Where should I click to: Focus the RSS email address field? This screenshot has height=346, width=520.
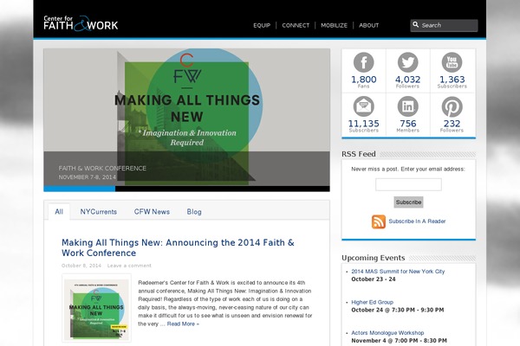click(408, 184)
